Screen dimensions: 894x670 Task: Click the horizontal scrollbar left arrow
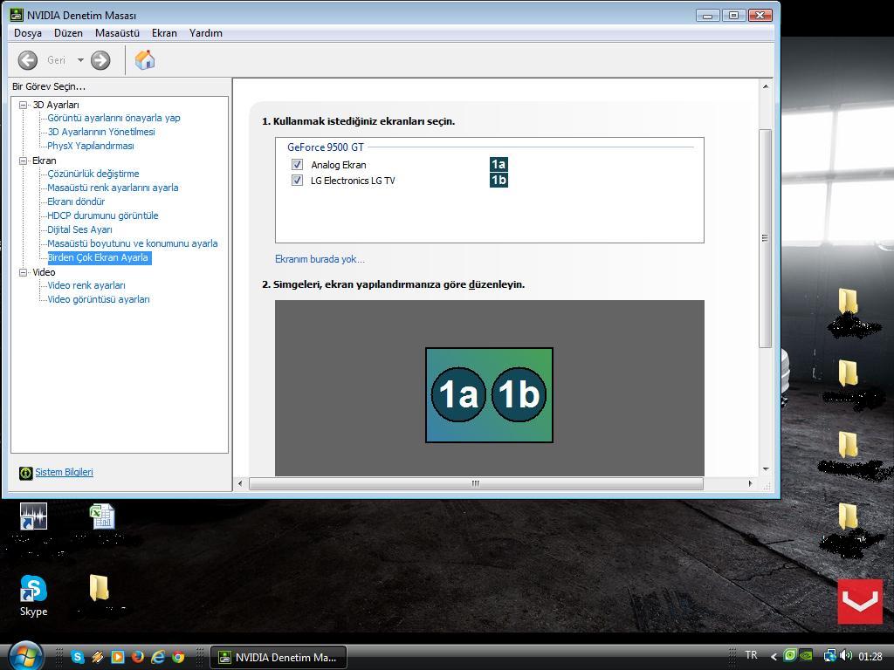pyautogui.click(x=240, y=483)
